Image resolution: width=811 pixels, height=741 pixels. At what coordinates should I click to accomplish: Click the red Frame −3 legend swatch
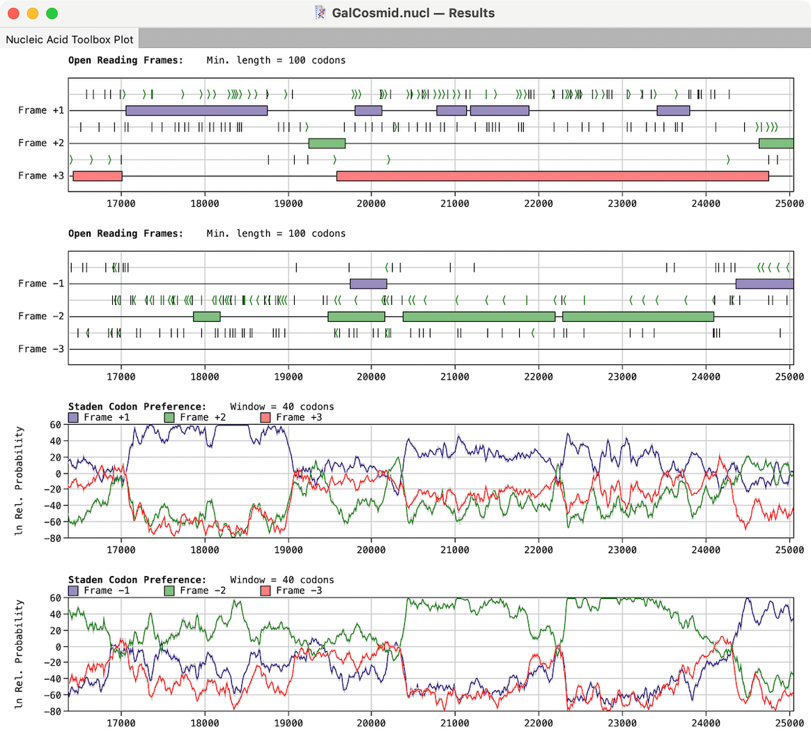pyautogui.click(x=265, y=591)
